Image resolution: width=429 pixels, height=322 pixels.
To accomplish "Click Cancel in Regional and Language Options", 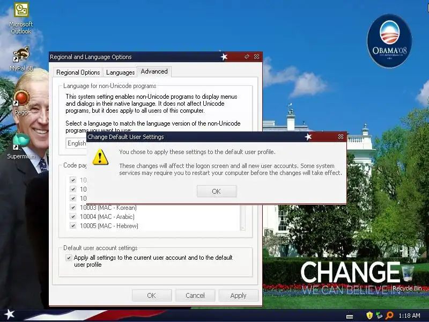I will click(195, 296).
